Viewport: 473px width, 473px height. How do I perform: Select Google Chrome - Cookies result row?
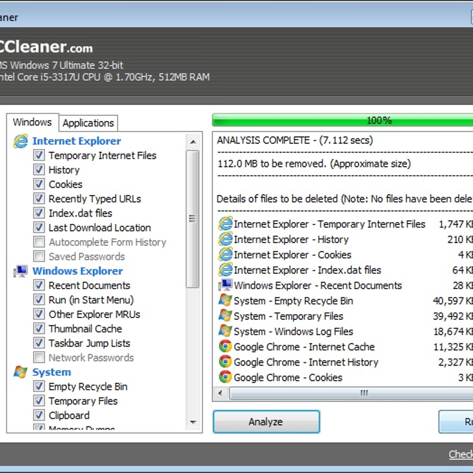[x=345, y=377]
